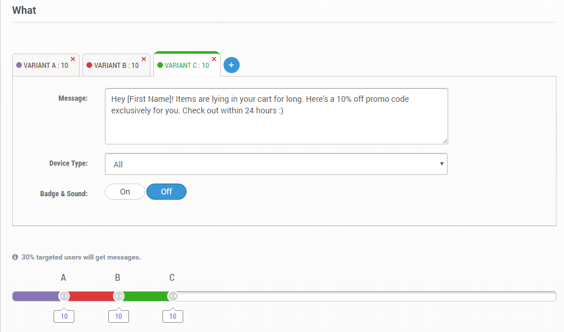This screenshot has height=332, width=564.
Task: Turn Badge & Sound On
Action: pyautogui.click(x=125, y=192)
